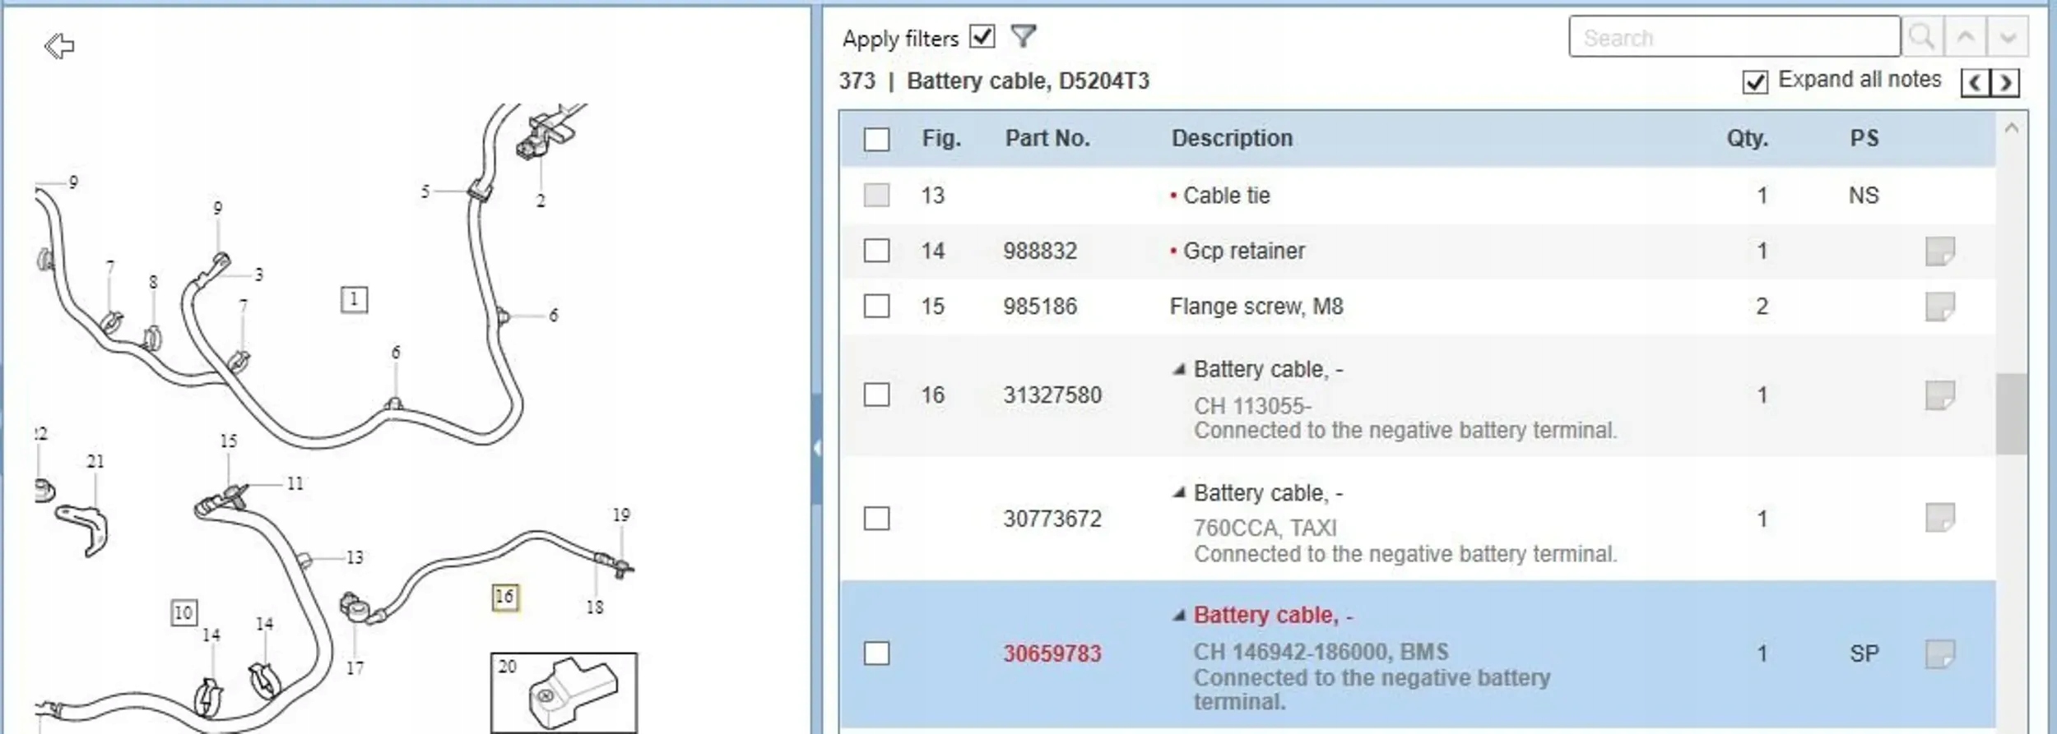Go to next section arrow button
This screenshot has height=734, width=2057.
click(2006, 83)
